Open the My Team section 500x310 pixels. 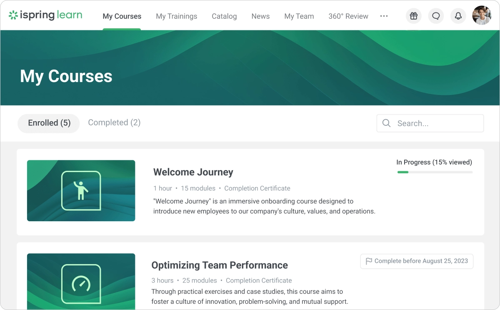coord(299,16)
